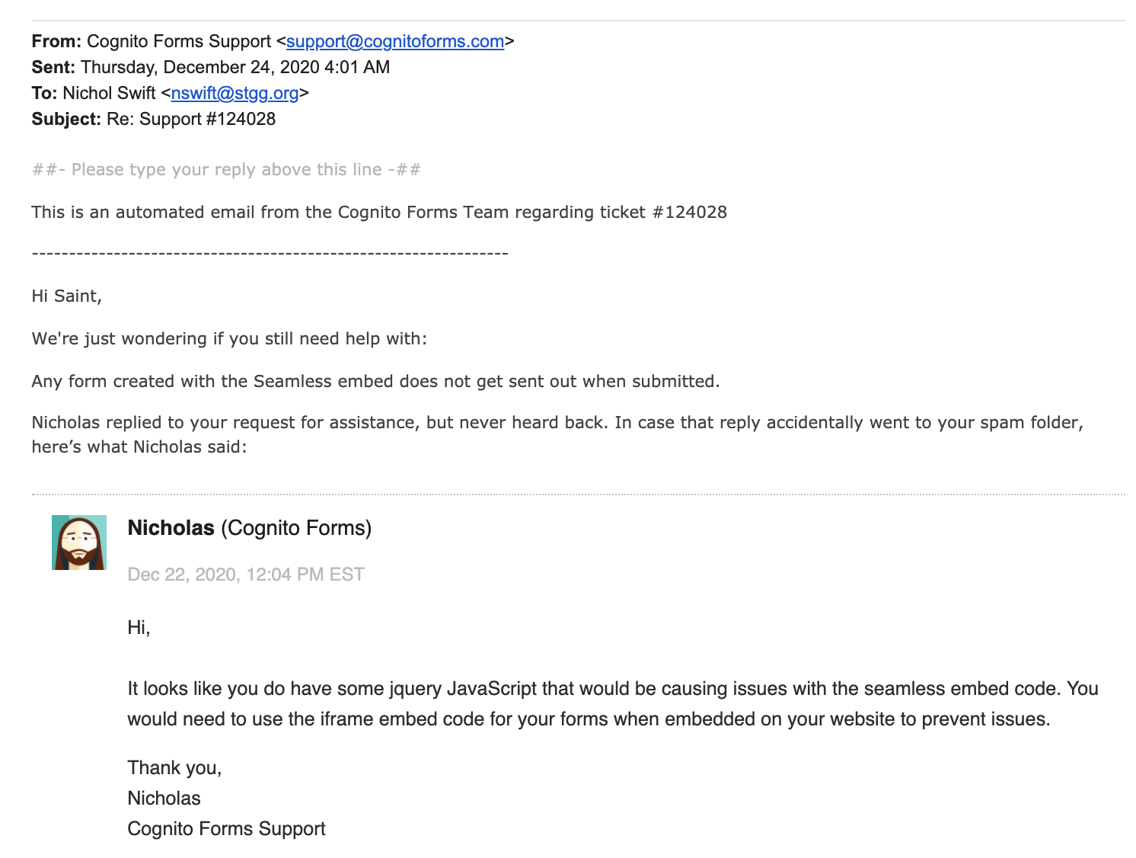Viewport: 1136px width, 858px height.
Task: Click the "Thank you," closing line
Action: click(174, 767)
